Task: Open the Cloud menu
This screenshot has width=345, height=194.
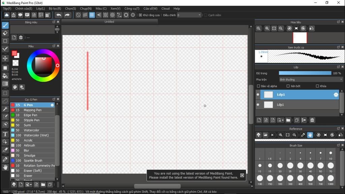Action: coord(165,8)
